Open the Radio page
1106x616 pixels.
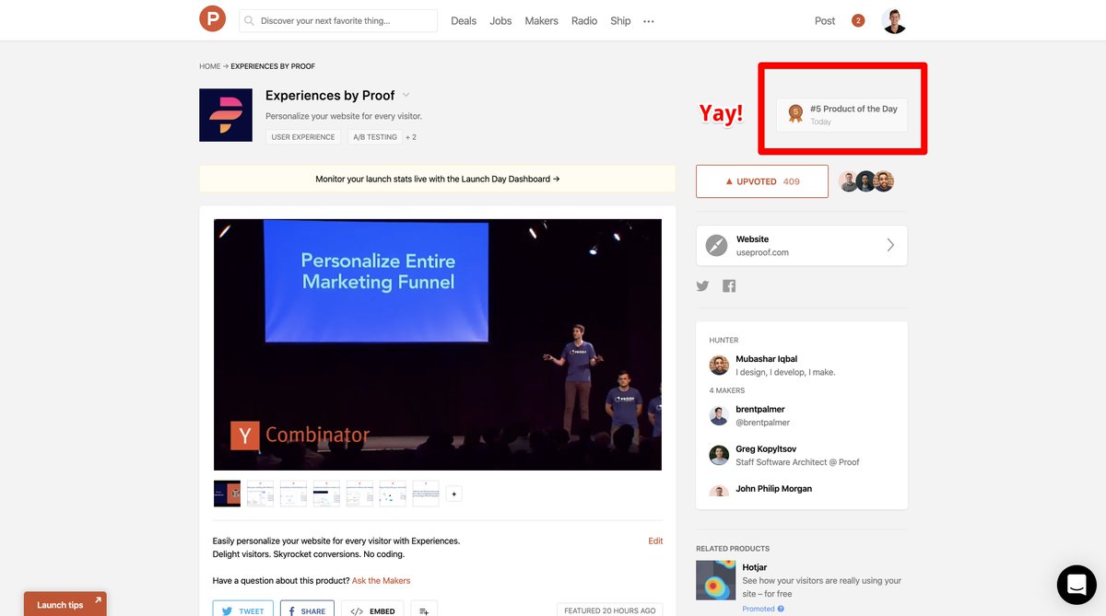tap(584, 20)
